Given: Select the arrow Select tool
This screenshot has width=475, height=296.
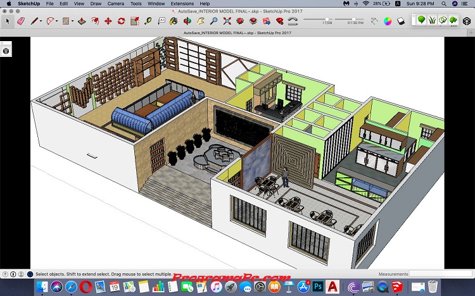Looking at the screenshot, I should pyautogui.click(x=8, y=21).
